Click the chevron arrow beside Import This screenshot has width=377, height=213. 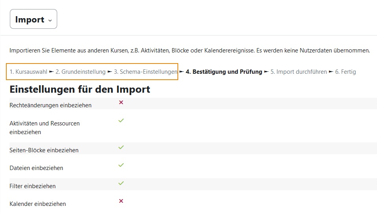click(x=50, y=21)
